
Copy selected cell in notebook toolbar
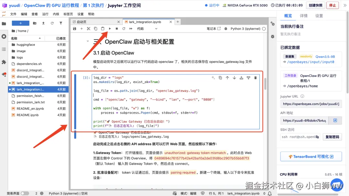(x=95, y=29)
